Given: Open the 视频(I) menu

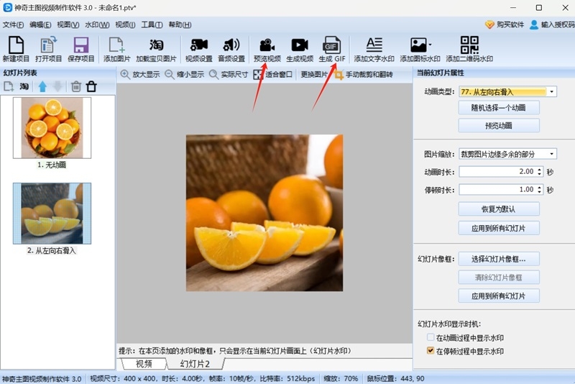Looking at the screenshot, I should 125,24.
